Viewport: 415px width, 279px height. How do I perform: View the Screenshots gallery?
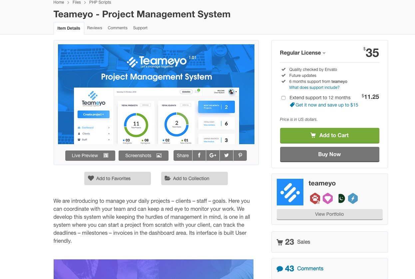coord(144,155)
